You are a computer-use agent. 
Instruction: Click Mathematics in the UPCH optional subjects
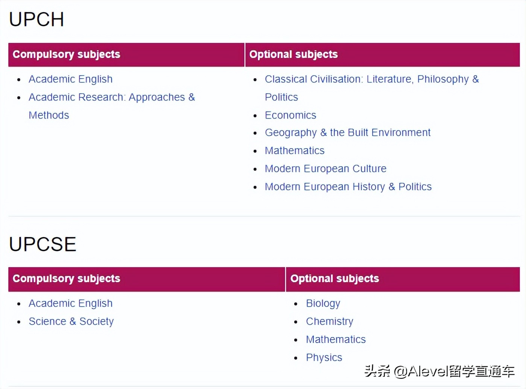[295, 150]
